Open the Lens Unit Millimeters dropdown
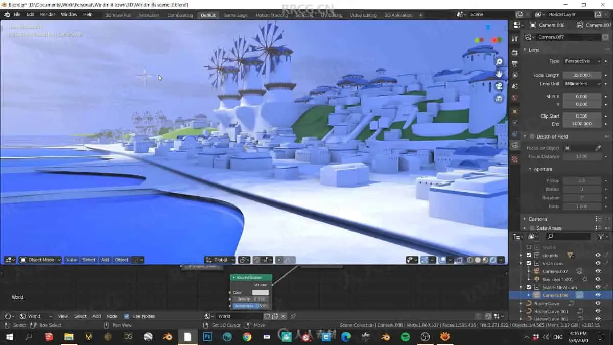Image resolution: width=613 pixels, height=345 pixels. coord(582,84)
